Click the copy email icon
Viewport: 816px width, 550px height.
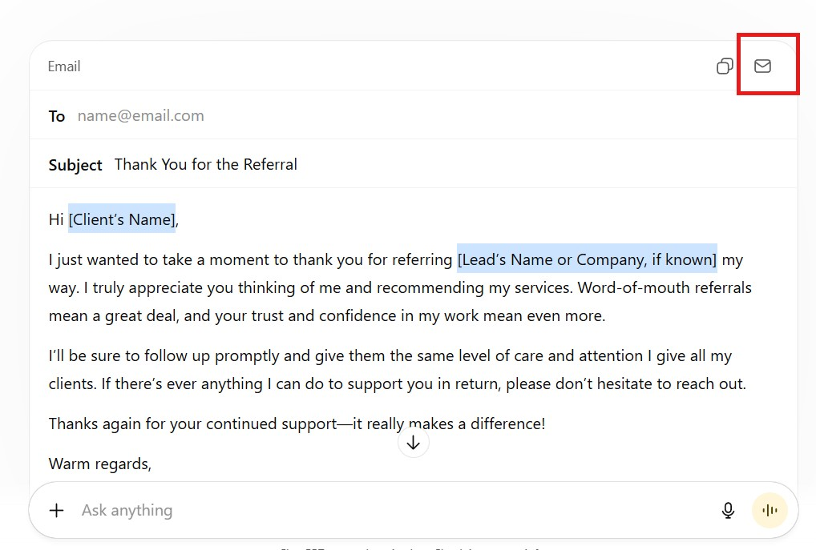click(x=725, y=66)
